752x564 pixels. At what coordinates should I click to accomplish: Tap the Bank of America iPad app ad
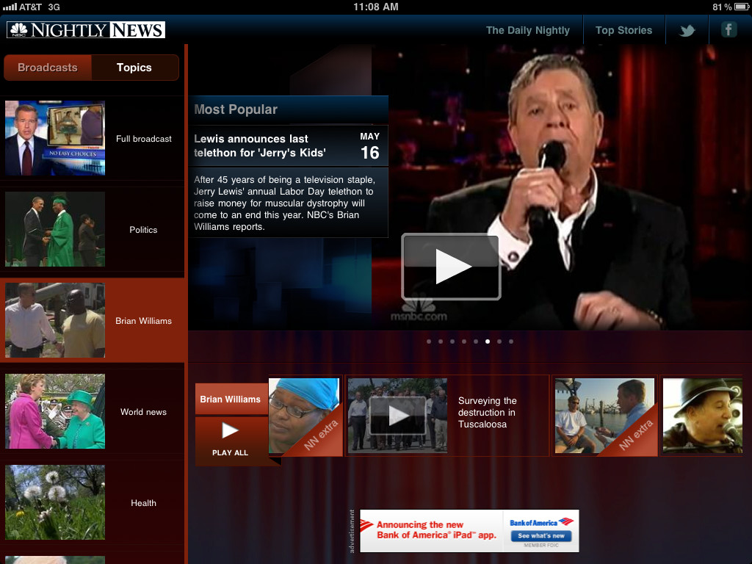pos(469,531)
